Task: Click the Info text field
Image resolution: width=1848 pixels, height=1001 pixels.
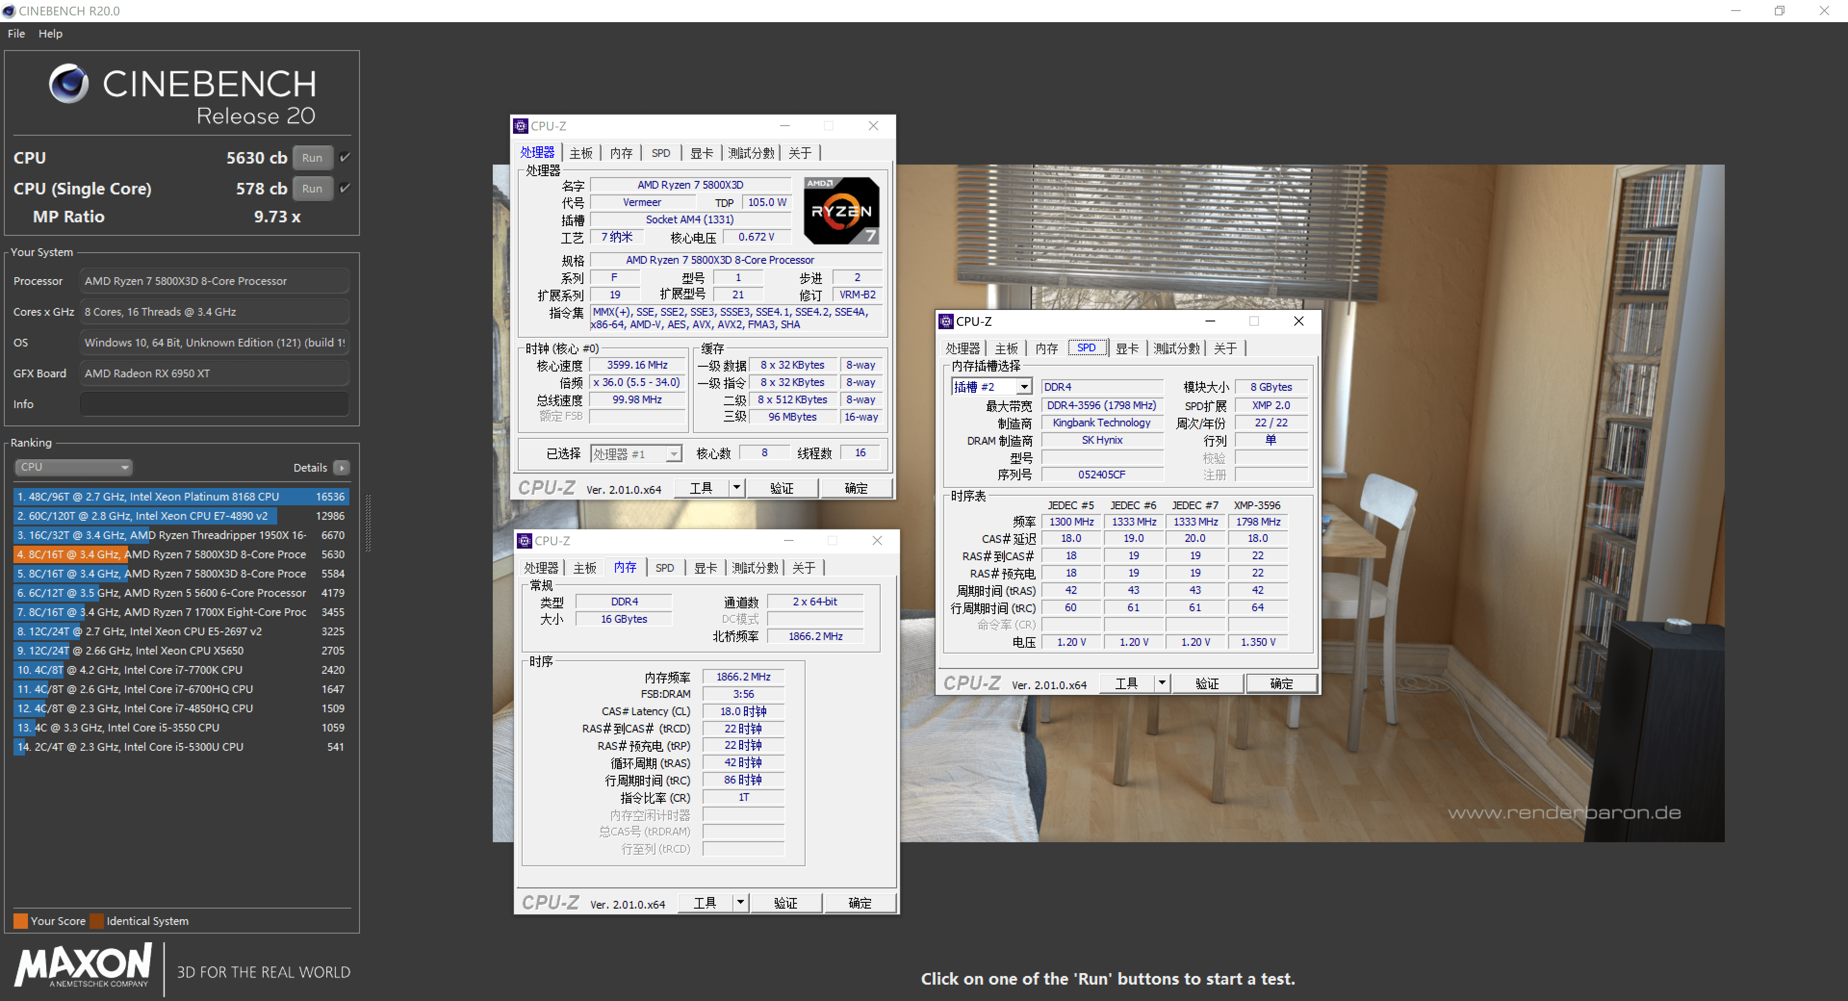Action: tap(214, 404)
